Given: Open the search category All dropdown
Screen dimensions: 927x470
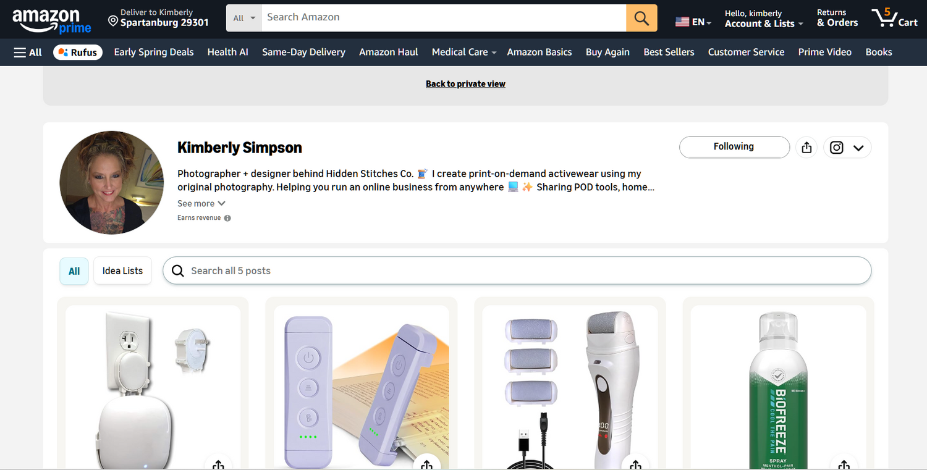Looking at the screenshot, I should pyautogui.click(x=244, y=18).
